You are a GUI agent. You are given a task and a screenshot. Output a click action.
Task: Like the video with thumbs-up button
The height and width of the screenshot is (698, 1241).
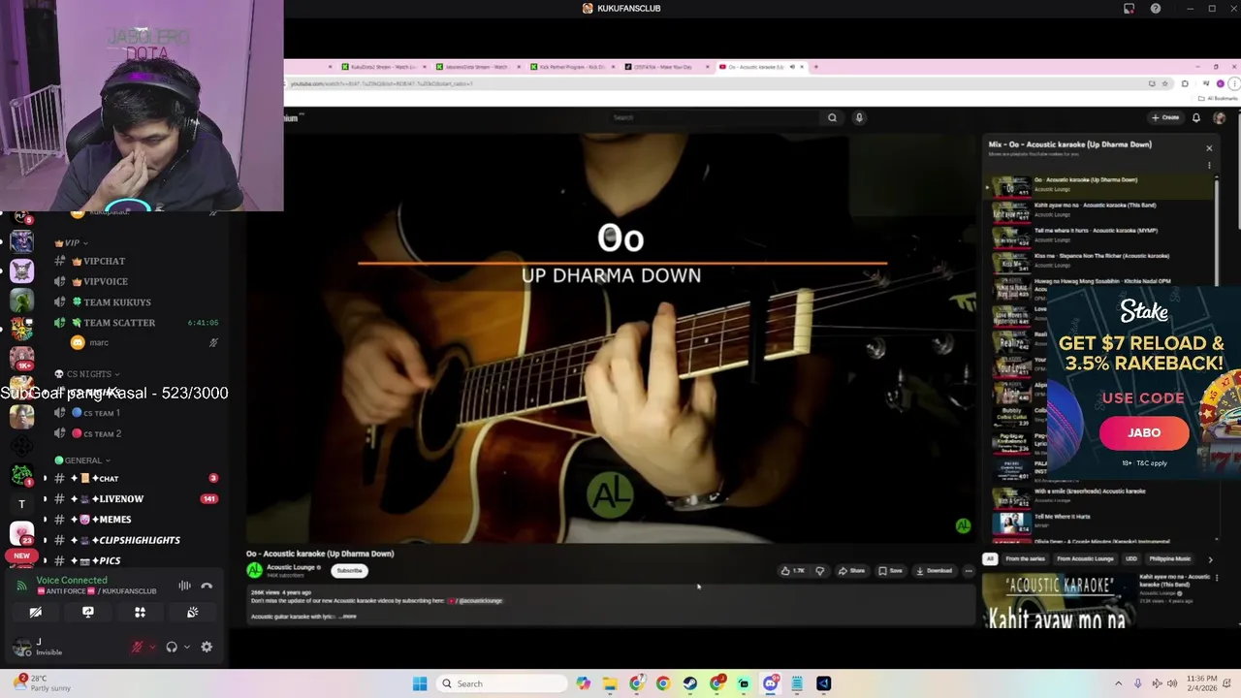793,571
